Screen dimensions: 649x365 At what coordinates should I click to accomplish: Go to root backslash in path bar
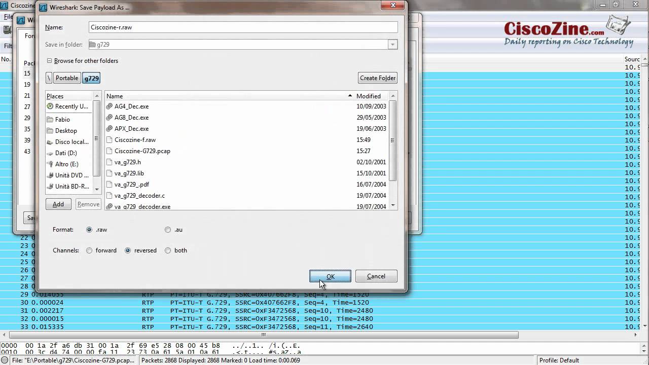click(x=49, y=78)
